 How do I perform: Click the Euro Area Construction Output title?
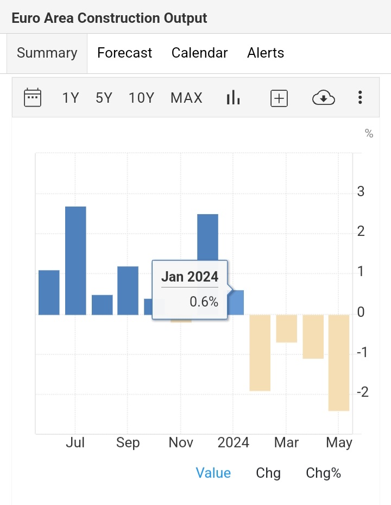click(x=109, y=18)
